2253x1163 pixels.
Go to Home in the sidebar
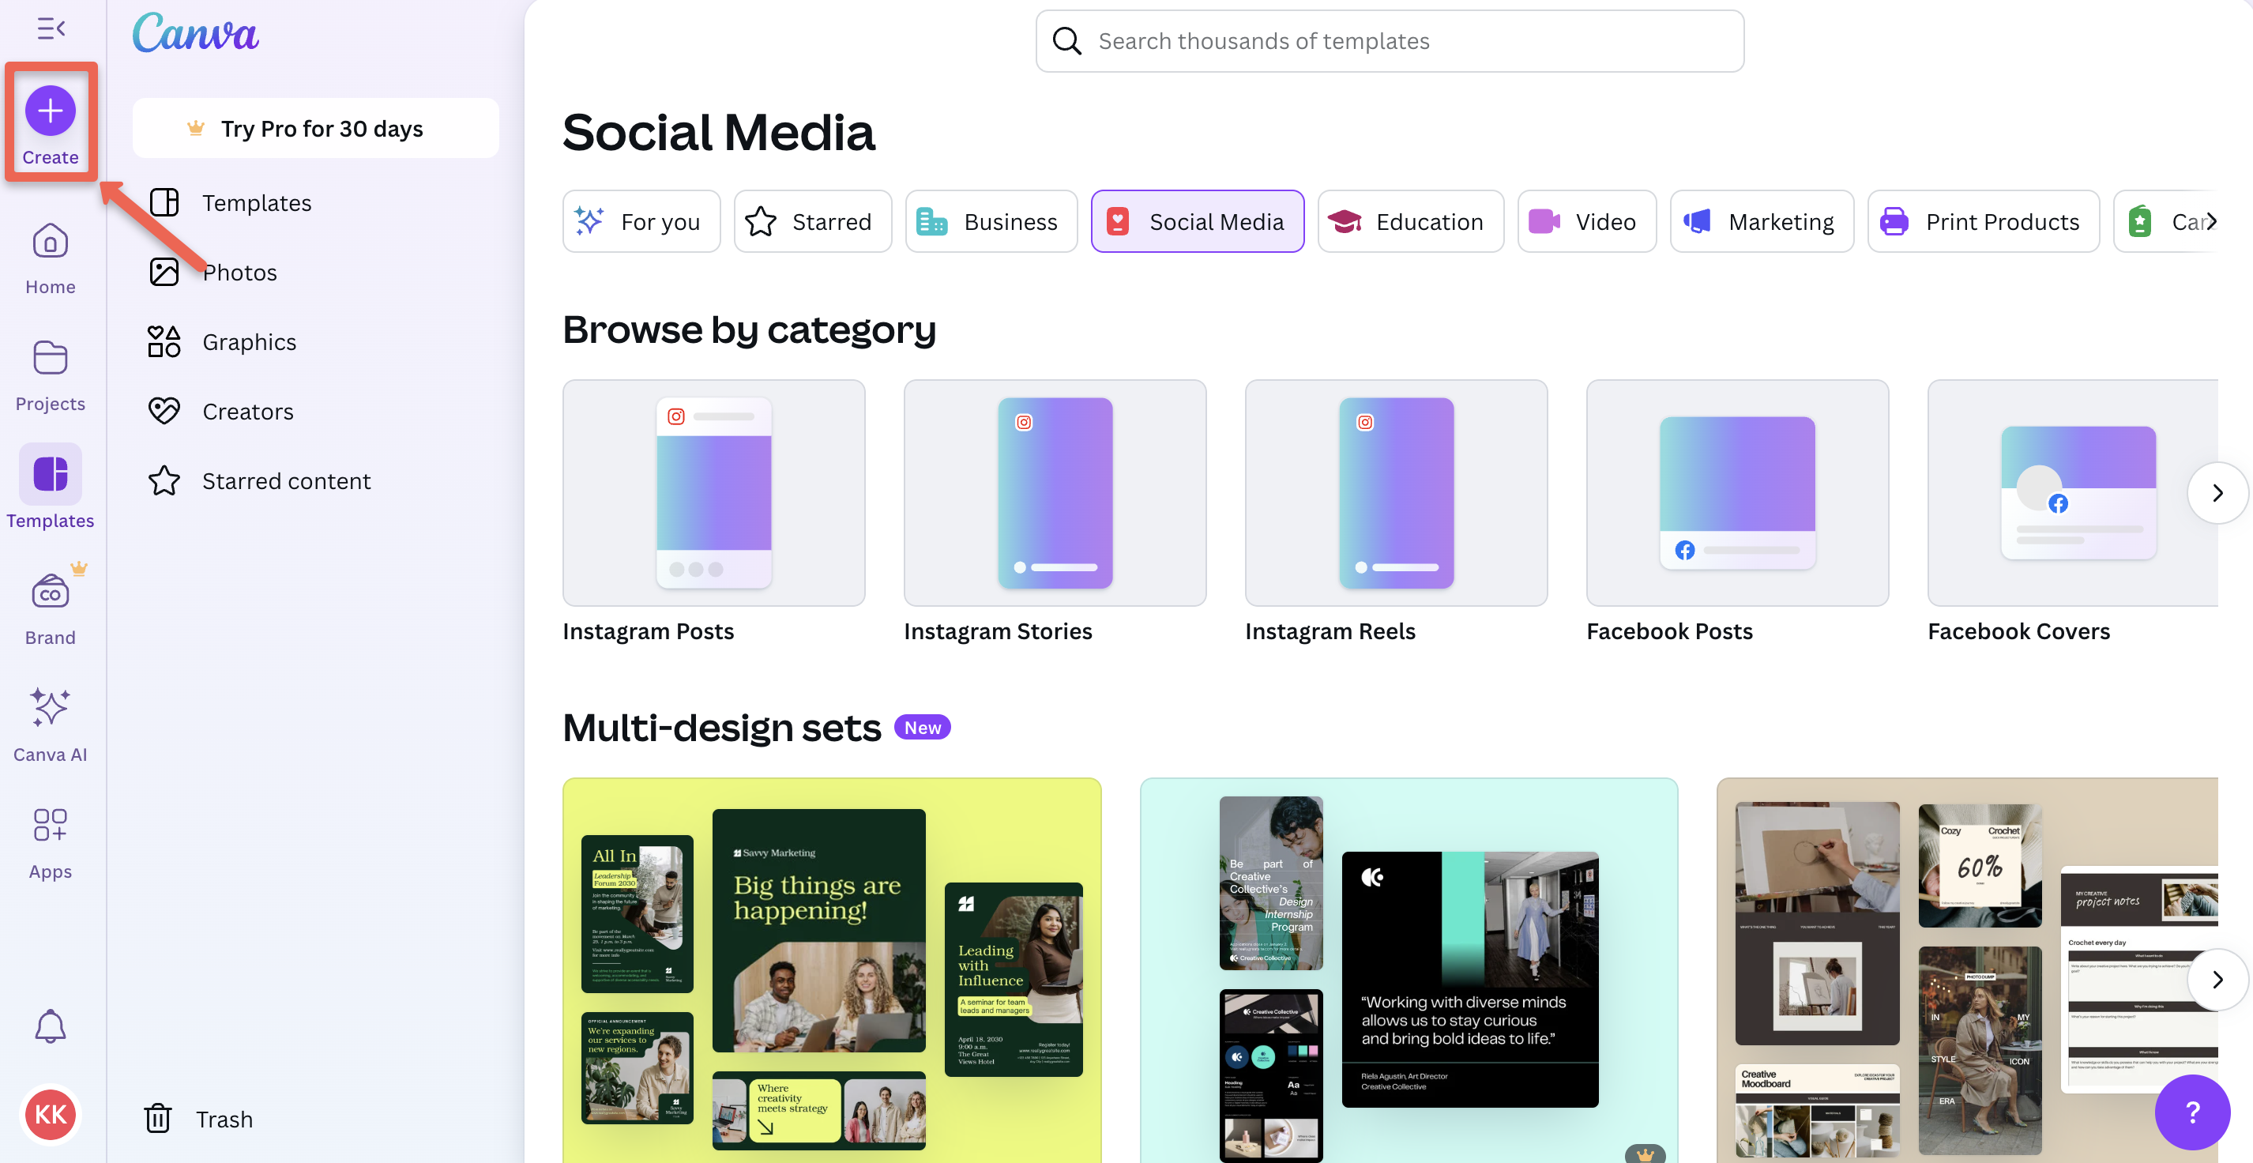coord(50,259)
